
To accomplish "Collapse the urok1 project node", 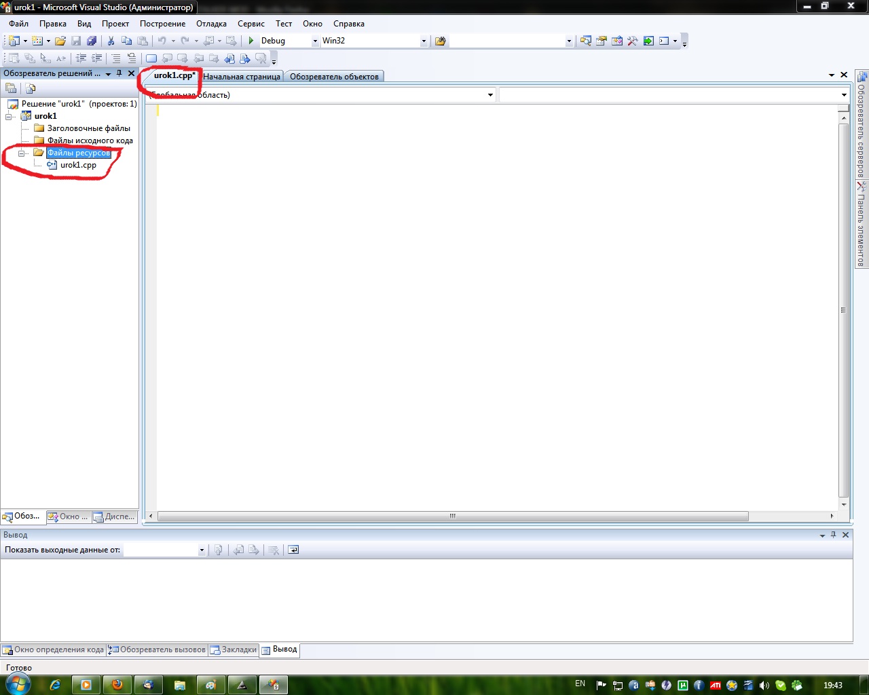I will pyautogui.click(x=10, y=116).
